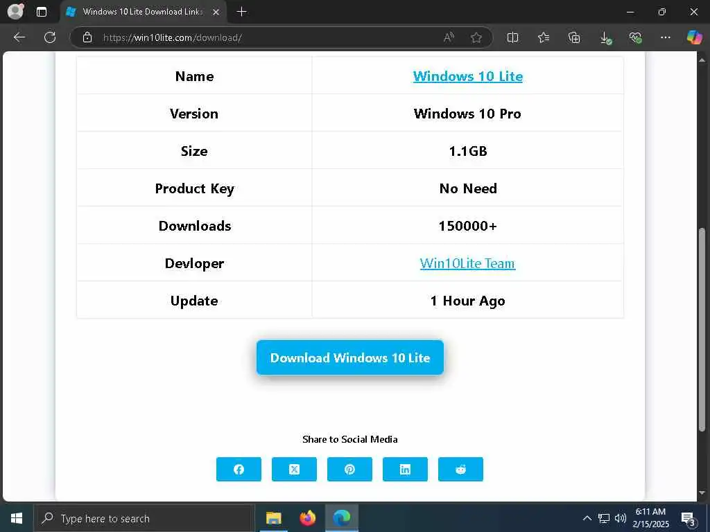This screenshot has width=710, height=532.
Task: Select the 'Version' row label
Action: 194,114
